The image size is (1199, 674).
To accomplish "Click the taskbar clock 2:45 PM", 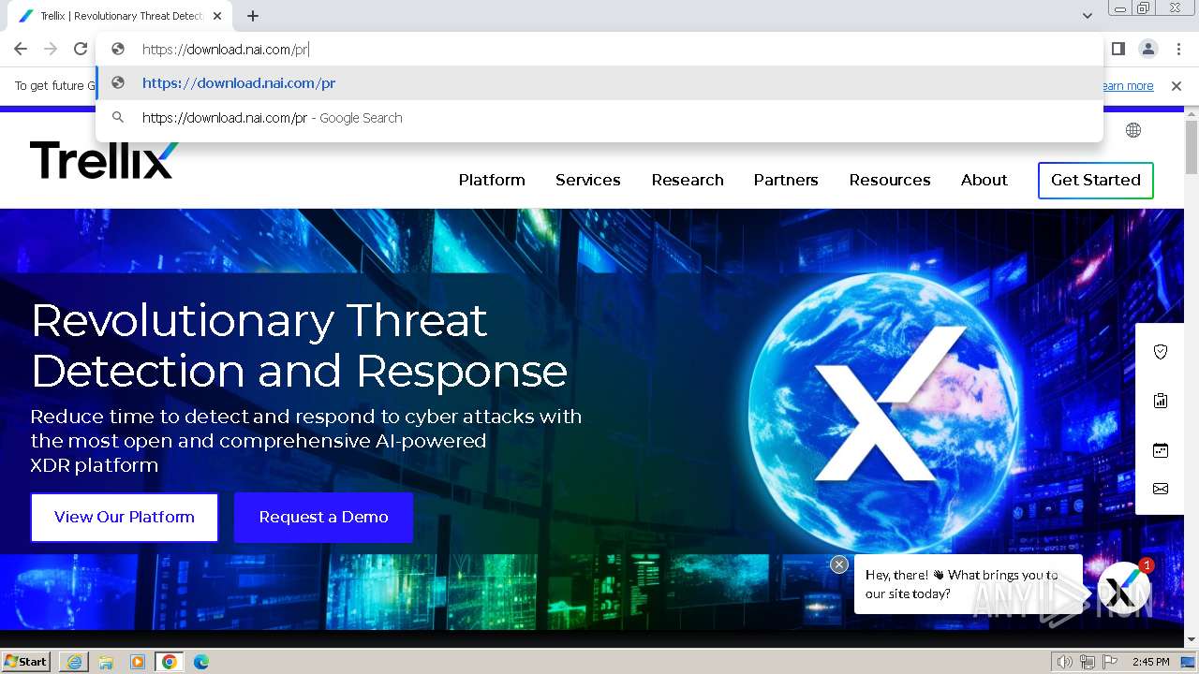I will pos(1150,662).
